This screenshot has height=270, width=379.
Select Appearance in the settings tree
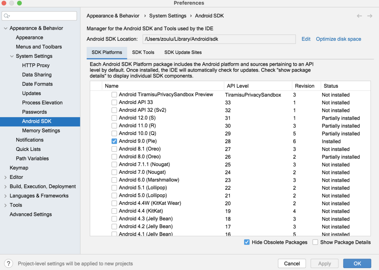pos(29,38)
